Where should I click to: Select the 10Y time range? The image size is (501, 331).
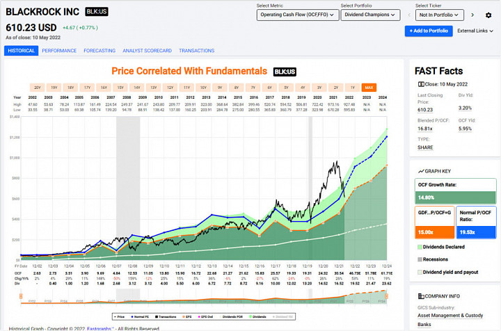click(203, 88)
